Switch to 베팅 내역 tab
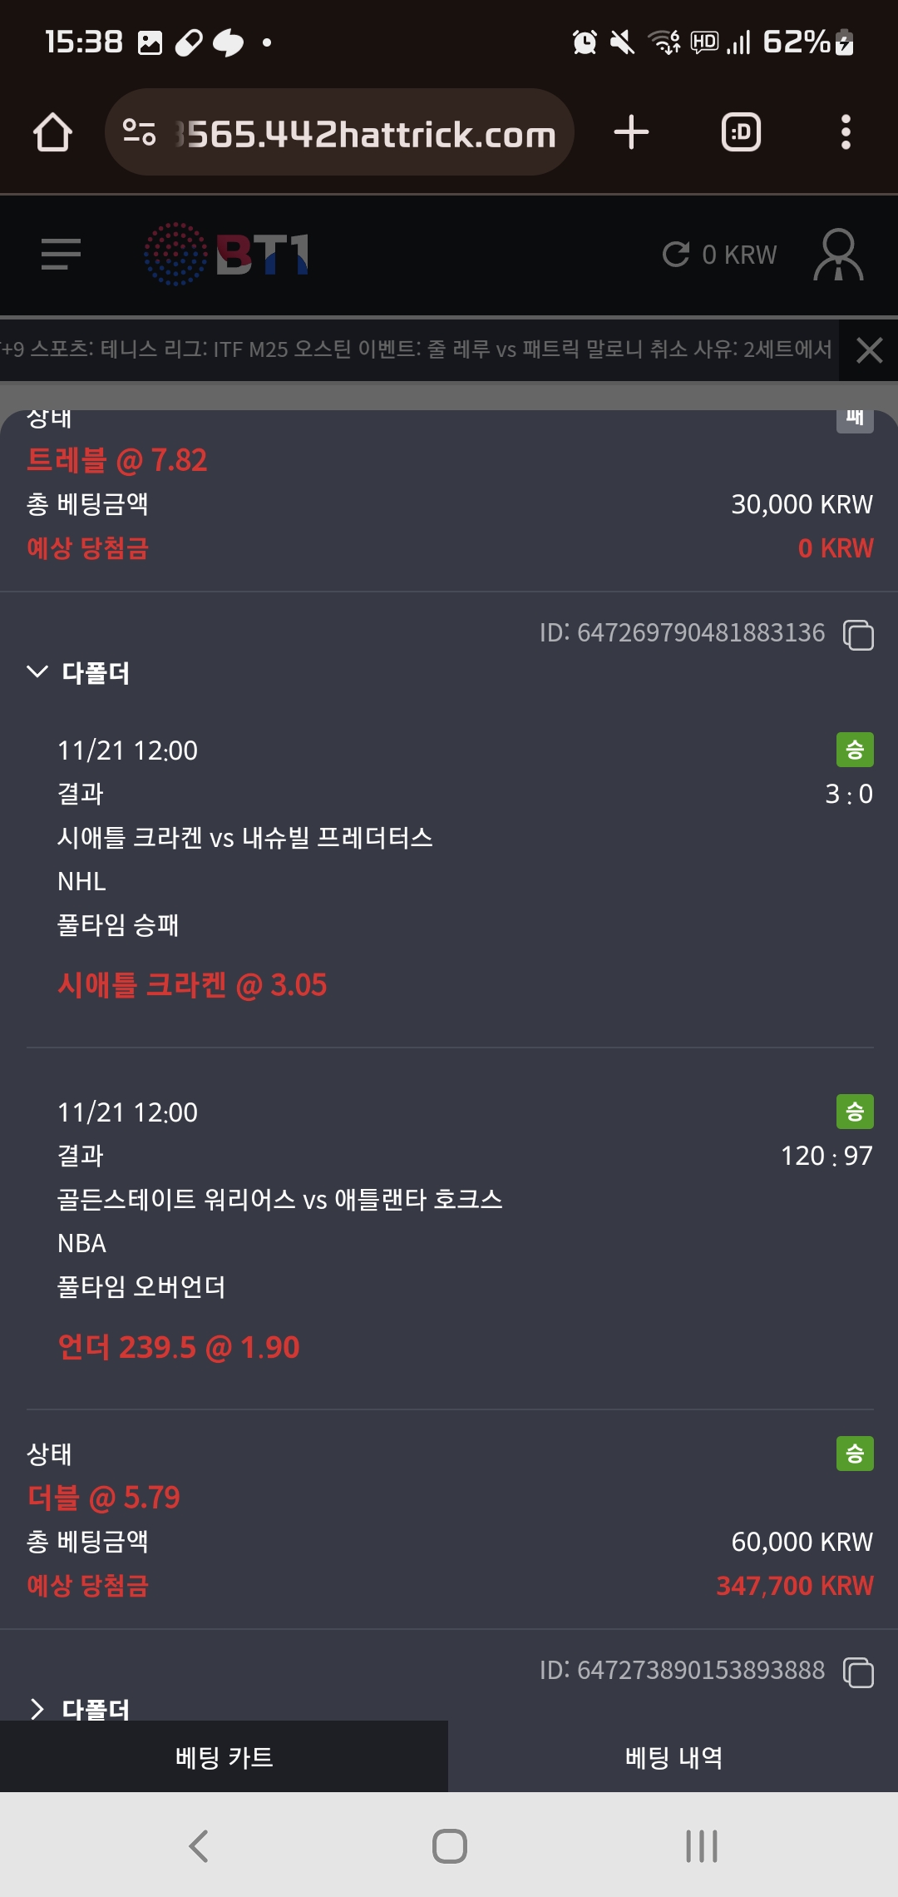This screenshot has height=1897, width=898. [x=673, y=1757]
